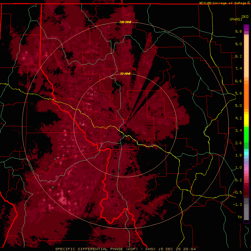The image size is (251, 251).
Task: Click the 9.8 value on color scale
Action: click(x=238, y=31)
